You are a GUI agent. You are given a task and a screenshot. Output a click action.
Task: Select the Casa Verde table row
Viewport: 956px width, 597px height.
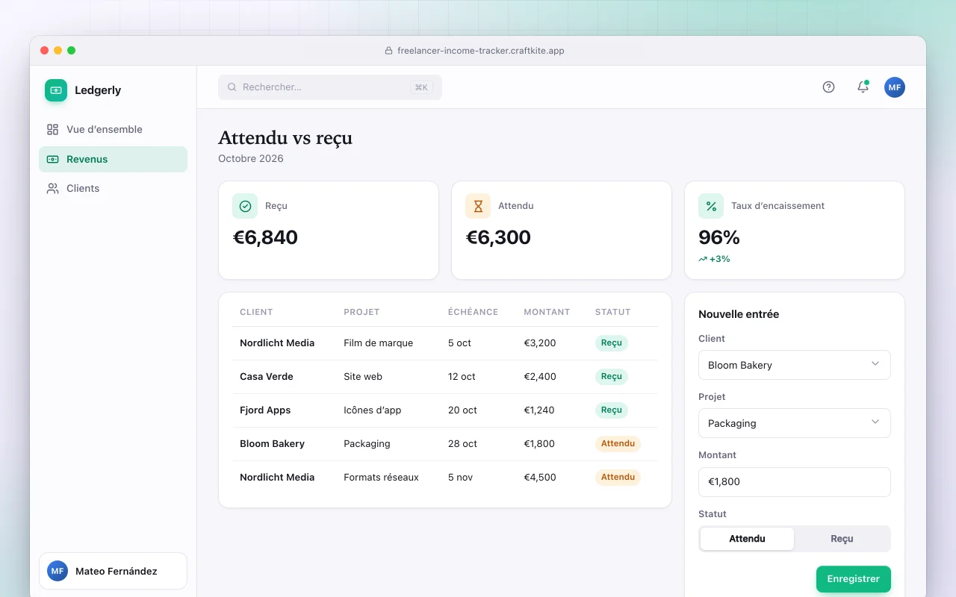pyautogui.click(x=445, y=377)
